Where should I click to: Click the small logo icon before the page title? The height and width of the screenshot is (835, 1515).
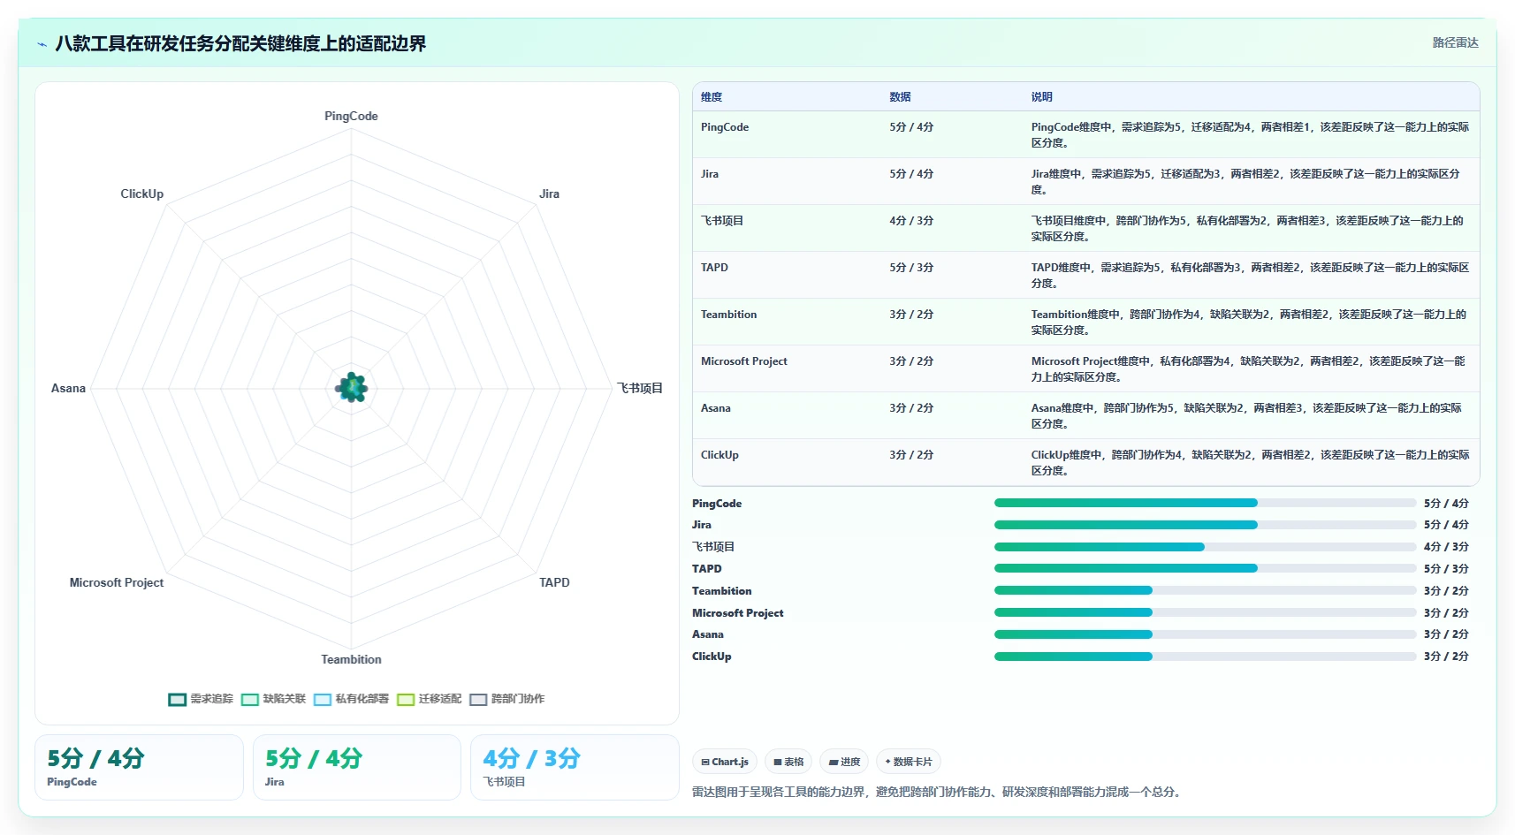click(42, 44)
